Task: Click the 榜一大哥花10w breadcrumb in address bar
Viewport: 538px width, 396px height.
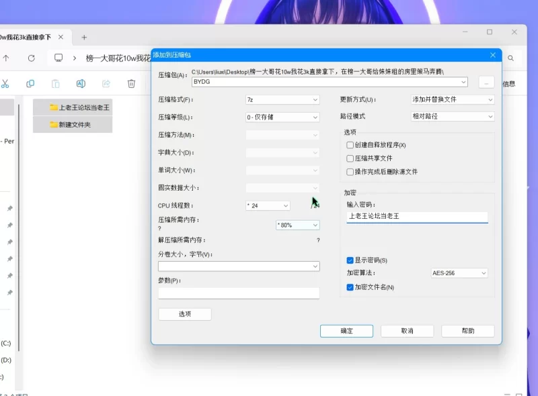Action: [118, 58]
